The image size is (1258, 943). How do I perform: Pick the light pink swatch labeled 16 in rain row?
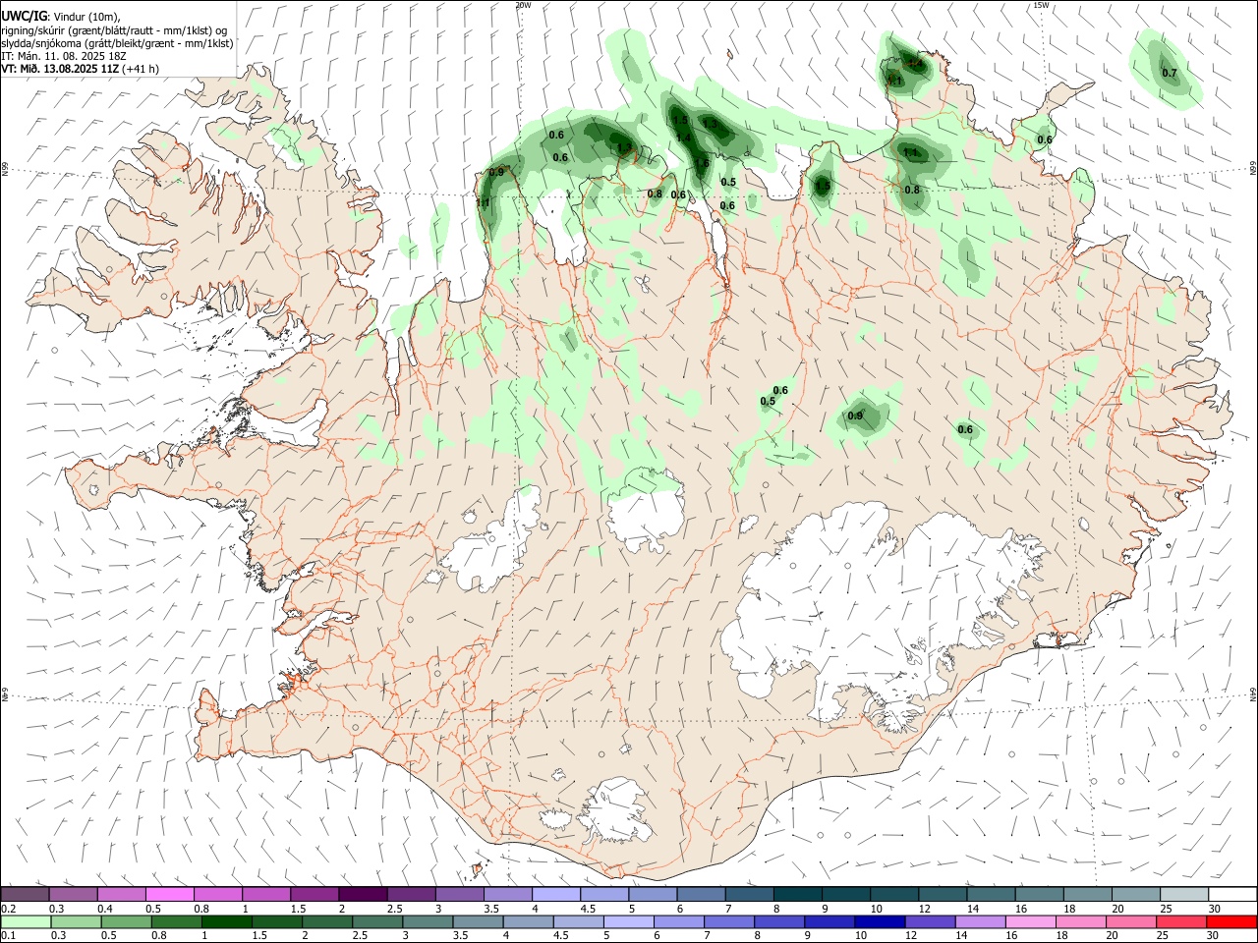[1030, 921]
